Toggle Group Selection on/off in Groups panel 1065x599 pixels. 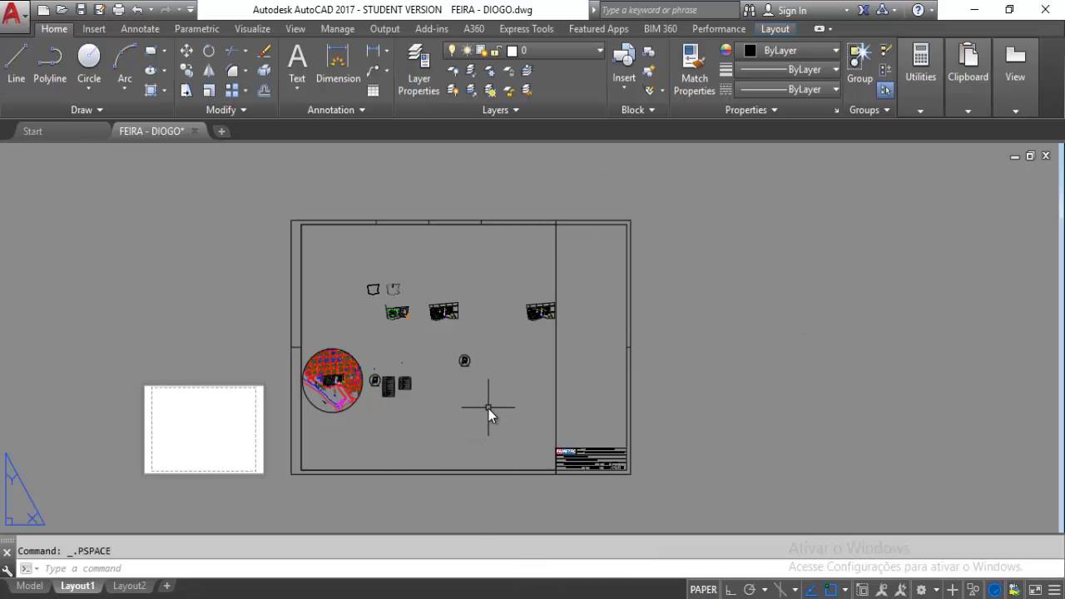point(885,90)
